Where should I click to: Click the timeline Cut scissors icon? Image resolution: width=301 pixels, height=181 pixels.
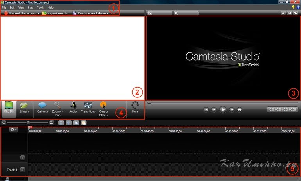(x=61, y=123)
